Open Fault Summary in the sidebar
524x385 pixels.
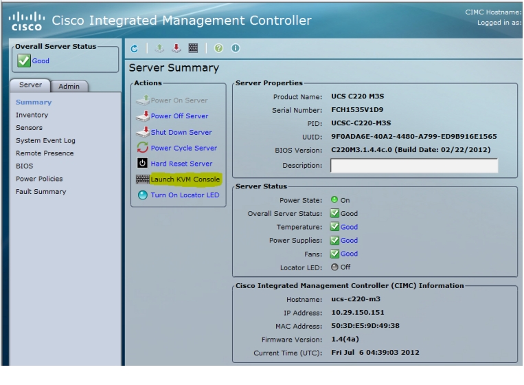point(41,191)
